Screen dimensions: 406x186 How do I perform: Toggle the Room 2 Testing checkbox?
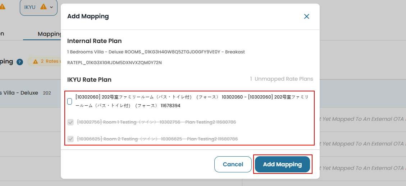pos(70,139)
